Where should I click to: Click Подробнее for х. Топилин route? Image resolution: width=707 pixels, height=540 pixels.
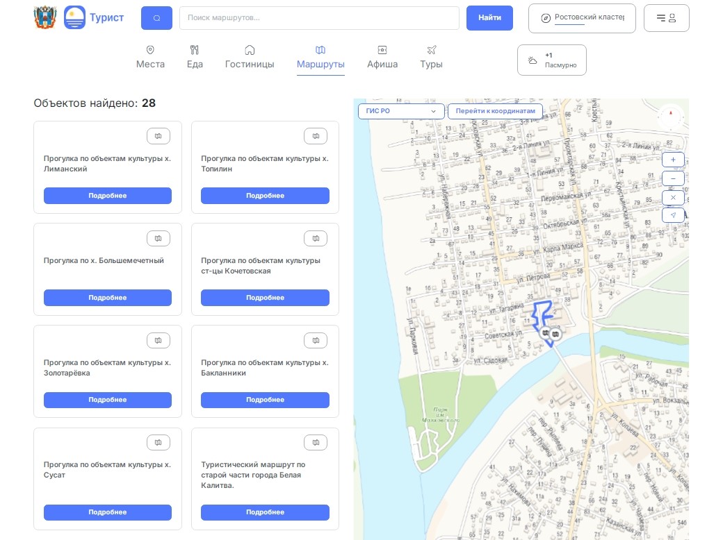pyautogui.click(x=265, y=196)
